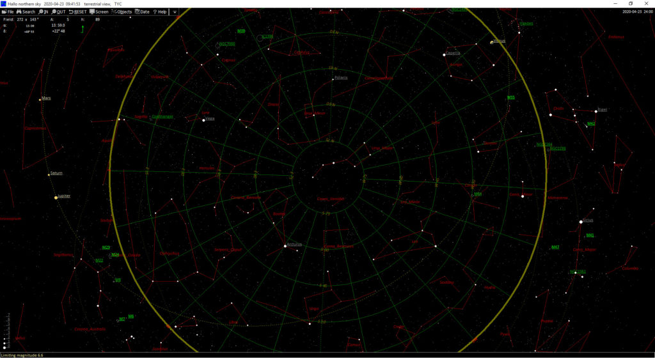This screenshot has height=358, width=655.
Task: Select the Coathanger cluster label
Action: 162,117
